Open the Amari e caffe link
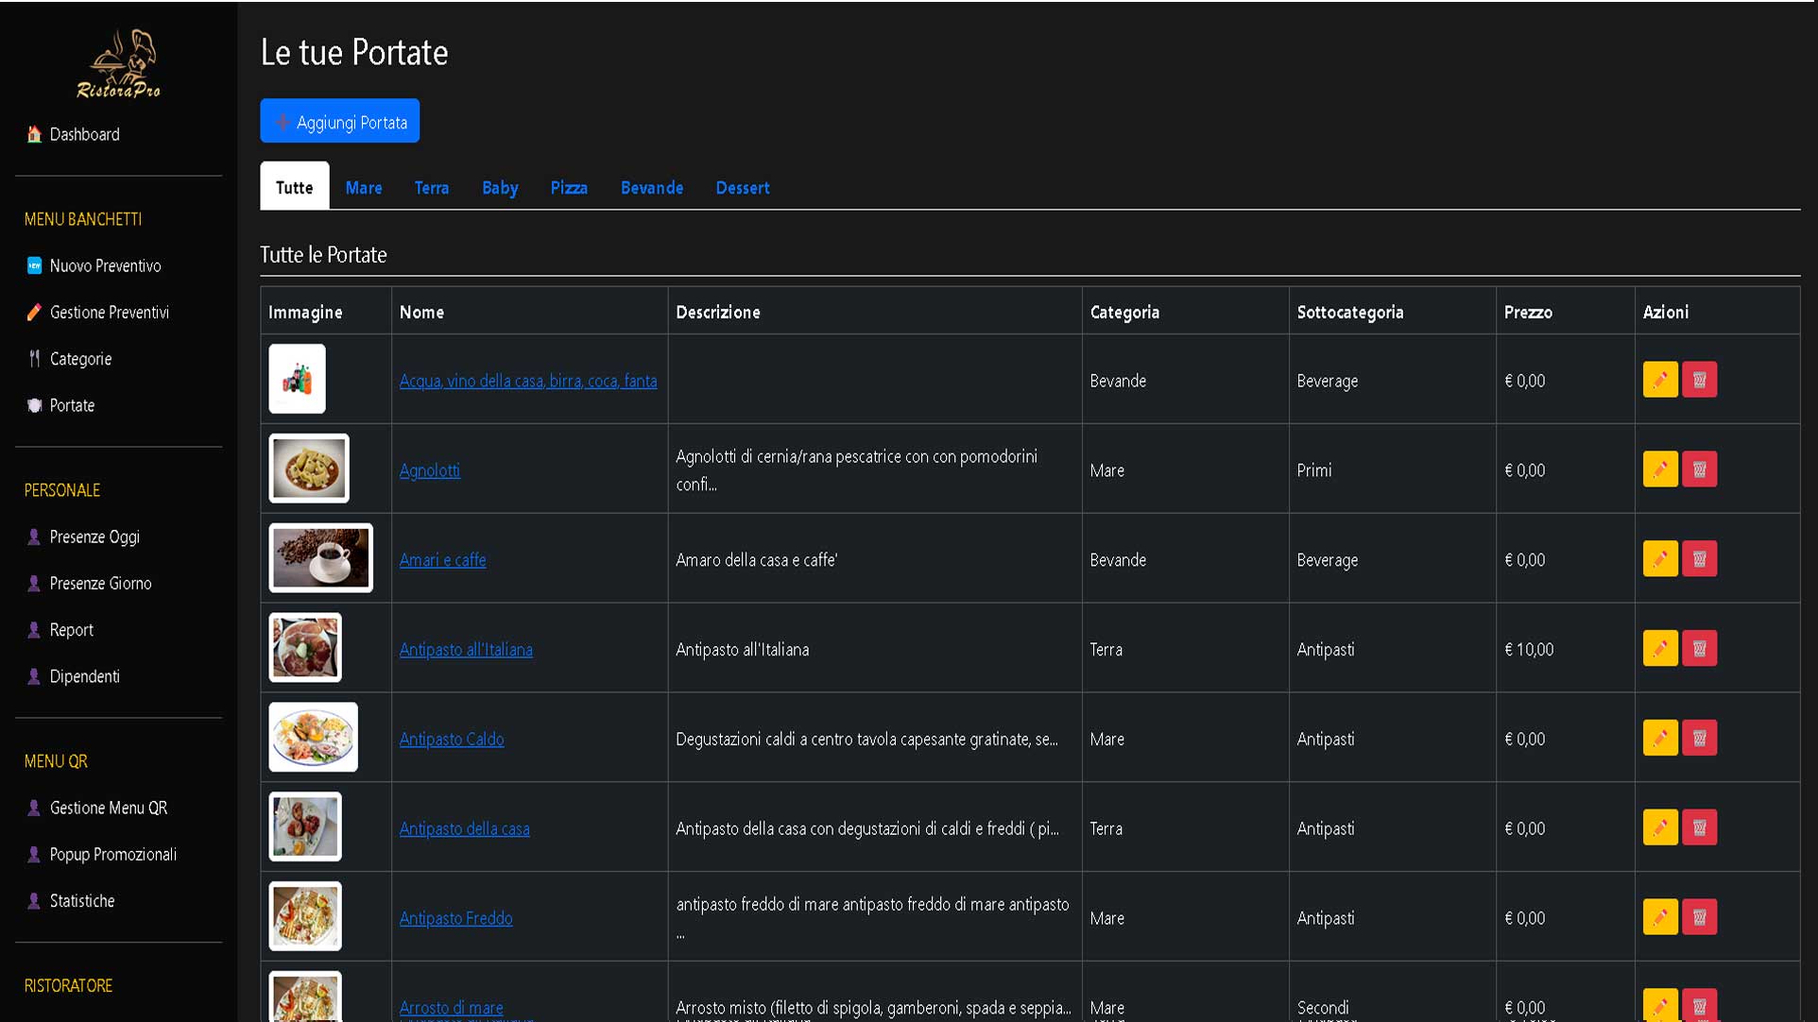This screenshot has height=1022, width=1818. coord(443,560)
